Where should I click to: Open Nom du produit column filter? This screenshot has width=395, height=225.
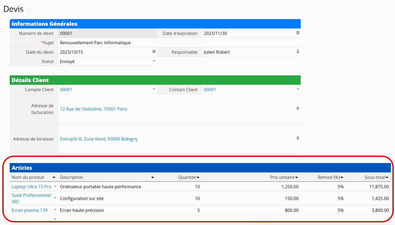click(x=54, y=177)
